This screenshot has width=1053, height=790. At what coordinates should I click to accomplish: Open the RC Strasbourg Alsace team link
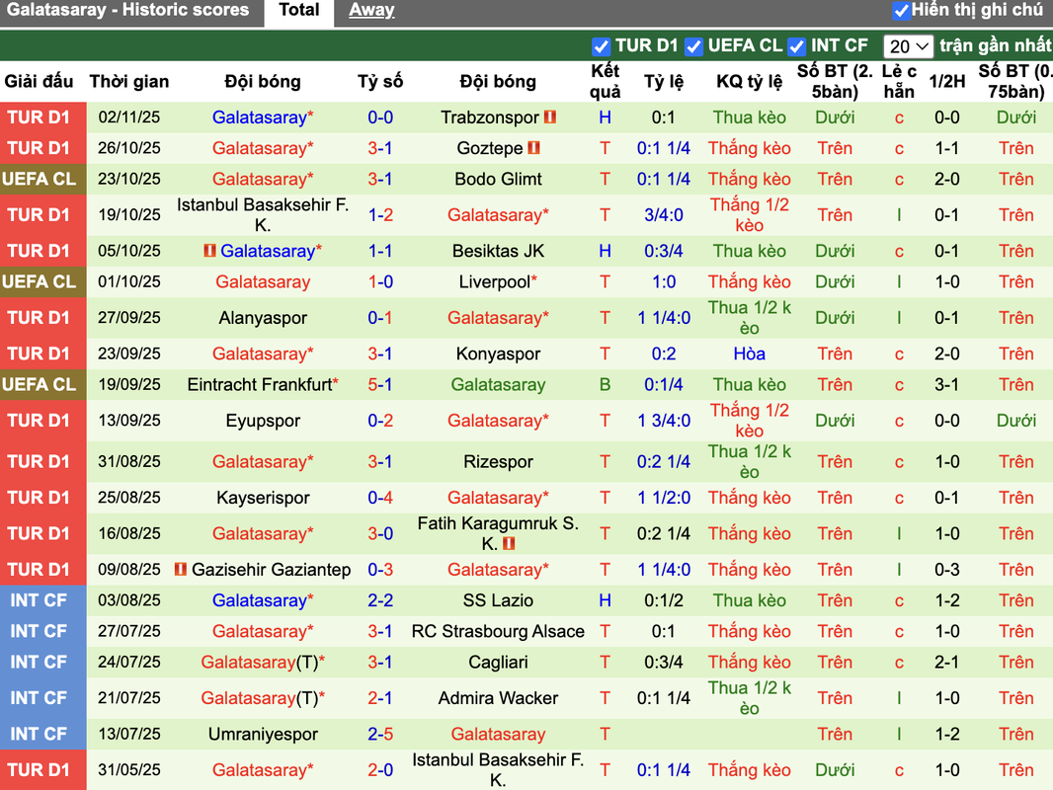coord(498,632)
